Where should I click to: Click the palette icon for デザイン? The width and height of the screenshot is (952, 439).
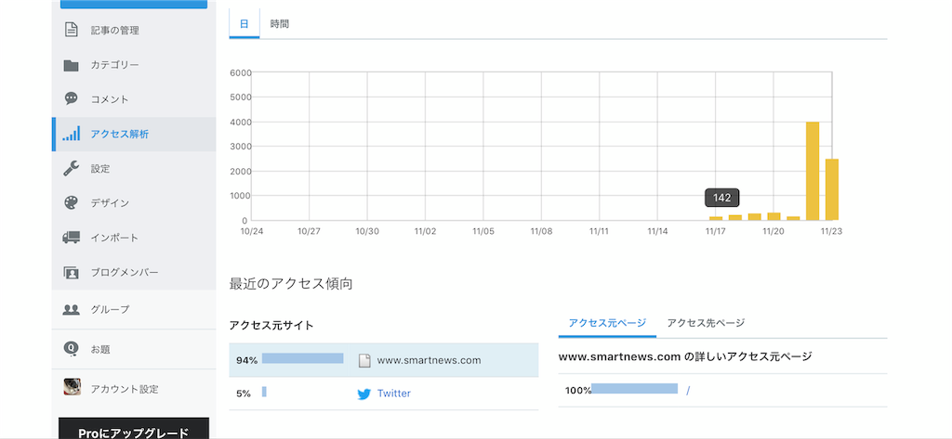pos(72,202)
